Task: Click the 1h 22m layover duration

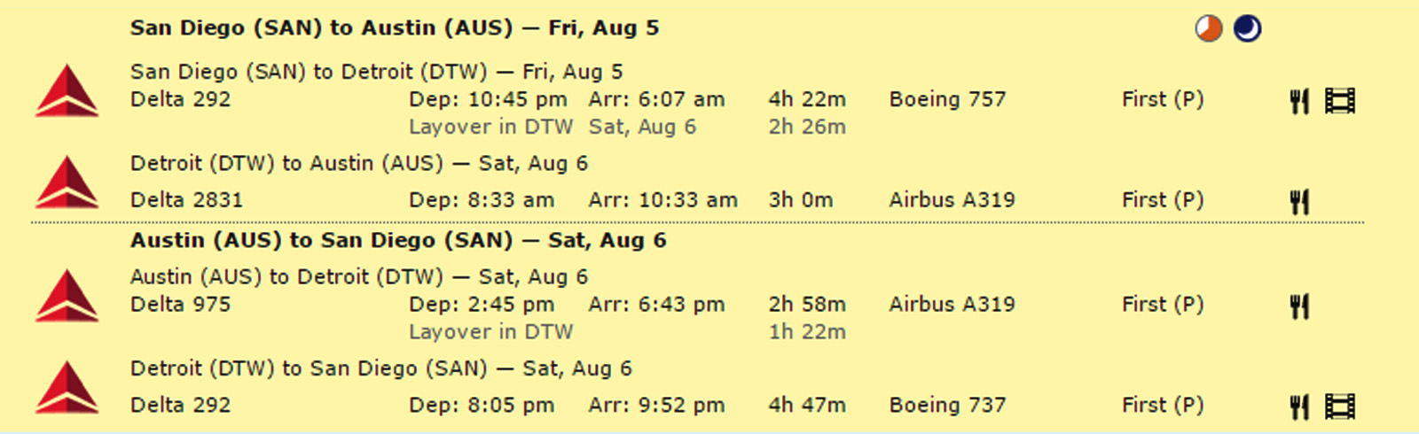Action: tap(807, 332)
